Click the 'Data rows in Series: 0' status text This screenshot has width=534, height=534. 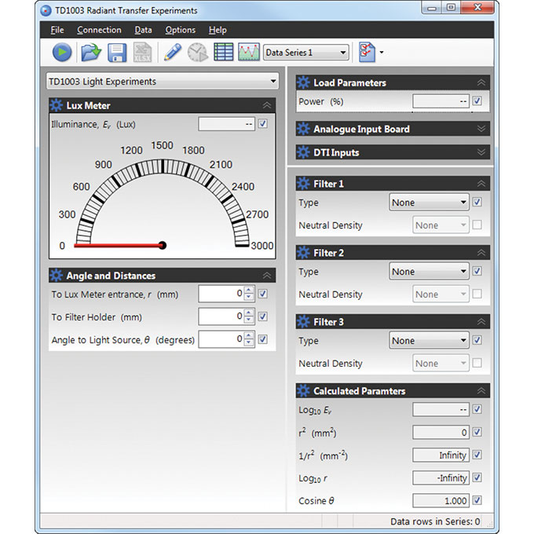[x=435, y=521]
